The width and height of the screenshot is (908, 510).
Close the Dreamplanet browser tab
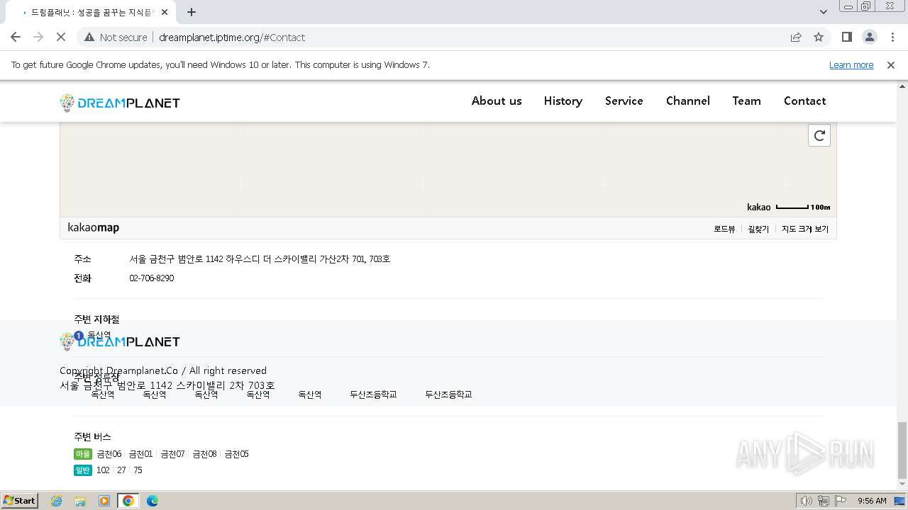[x=165, y=12]
